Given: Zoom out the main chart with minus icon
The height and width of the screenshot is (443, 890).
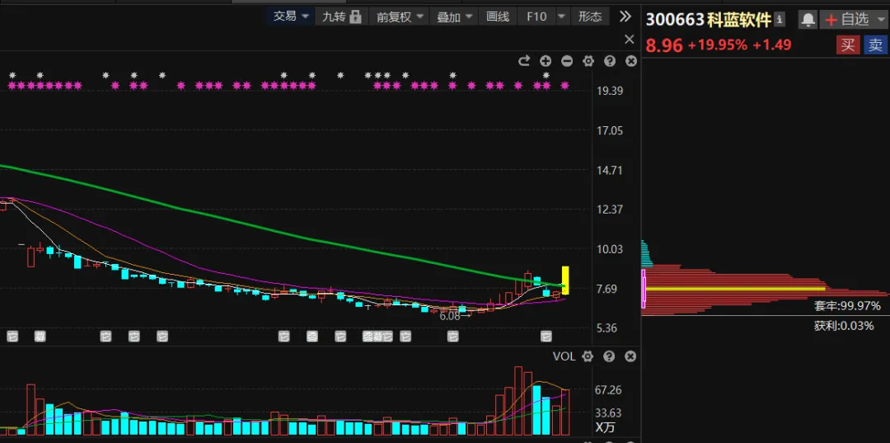Looking at the screenshot, I should (566, 61).
